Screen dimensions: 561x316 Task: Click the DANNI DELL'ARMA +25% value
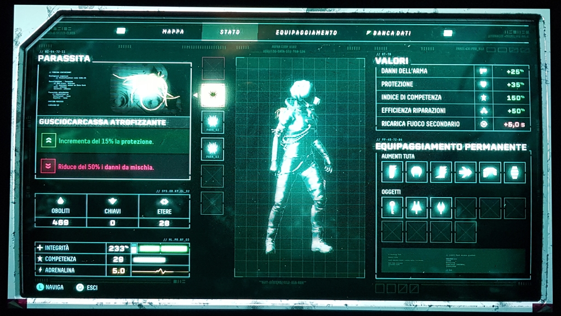point(515,72)
